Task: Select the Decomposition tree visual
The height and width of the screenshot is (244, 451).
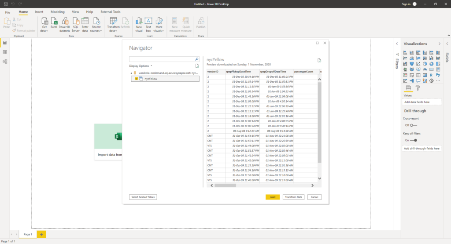Action: pos(412,80)
